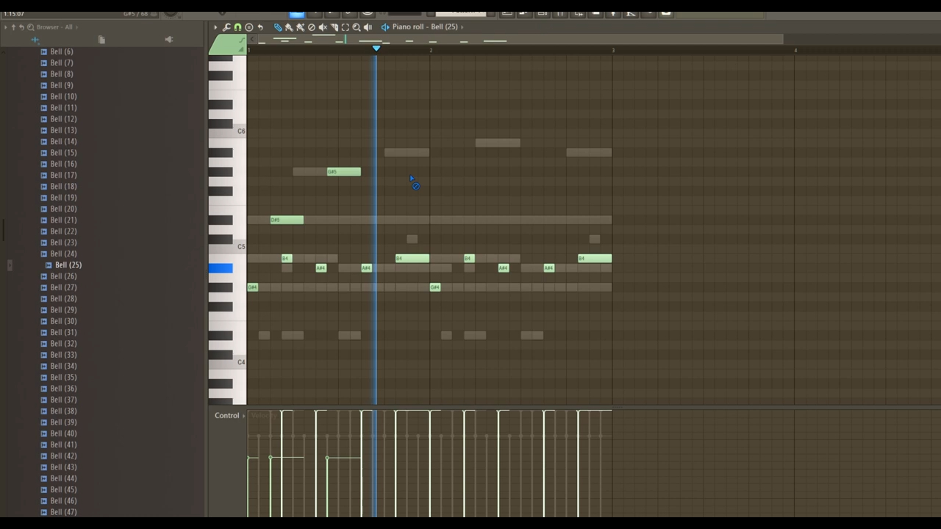Switch to the browser plugin database tab
This screenshot has width=941, height=529.
[169, 40]
